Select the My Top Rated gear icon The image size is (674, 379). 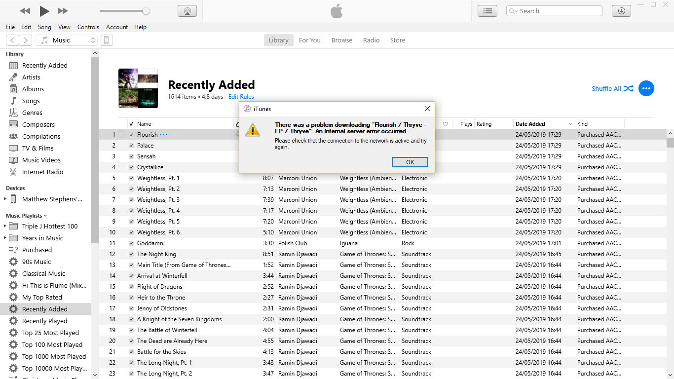[x=13, y=297]
